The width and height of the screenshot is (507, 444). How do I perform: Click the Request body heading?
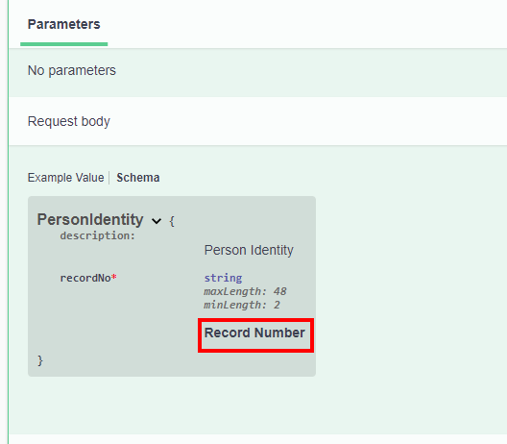click(x=69, y=121)
